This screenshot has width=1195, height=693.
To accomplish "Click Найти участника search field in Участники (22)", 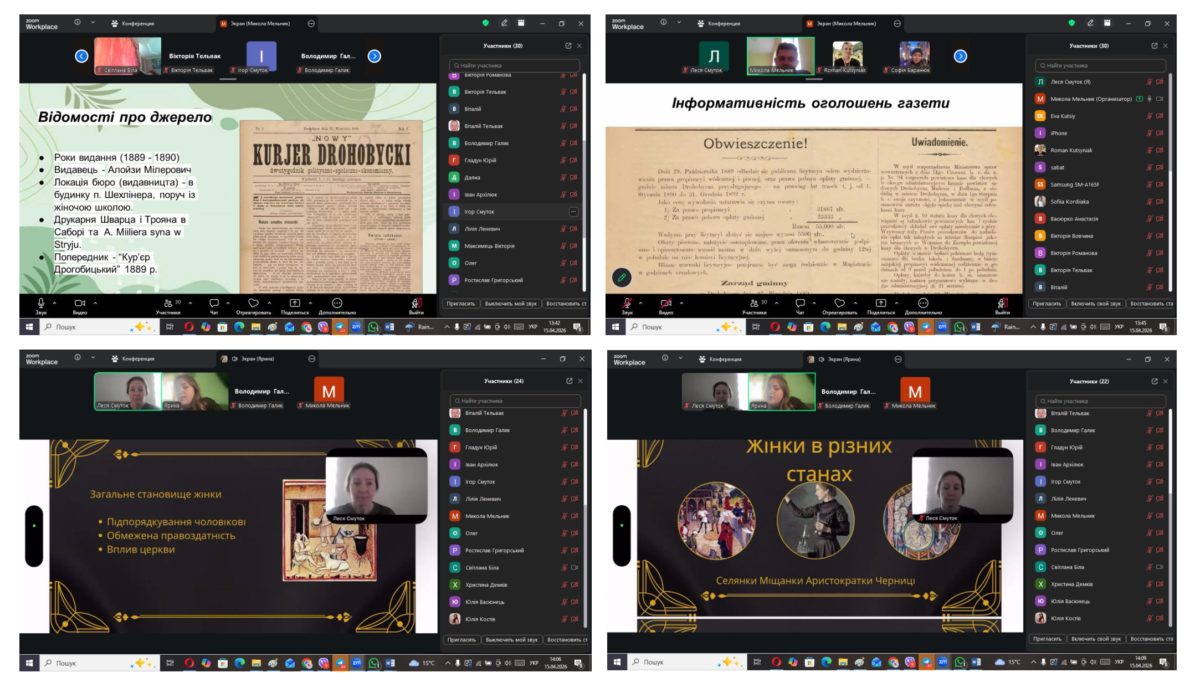I will (1100, 401).
